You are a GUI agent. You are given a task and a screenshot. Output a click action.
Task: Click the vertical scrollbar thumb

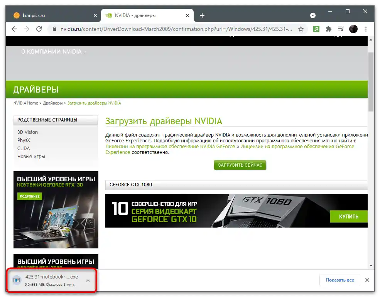coord(371,82)
